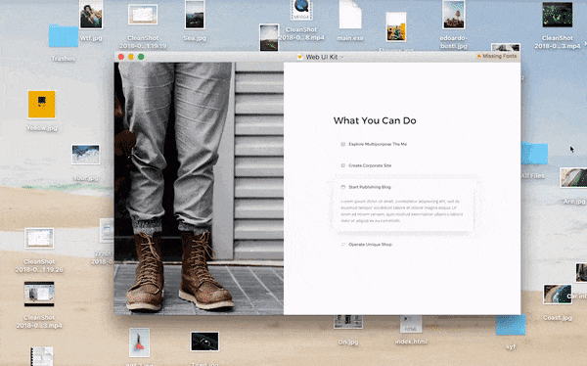
Task: Select Explore Multipurpose Theme item text
Action: 378,144
